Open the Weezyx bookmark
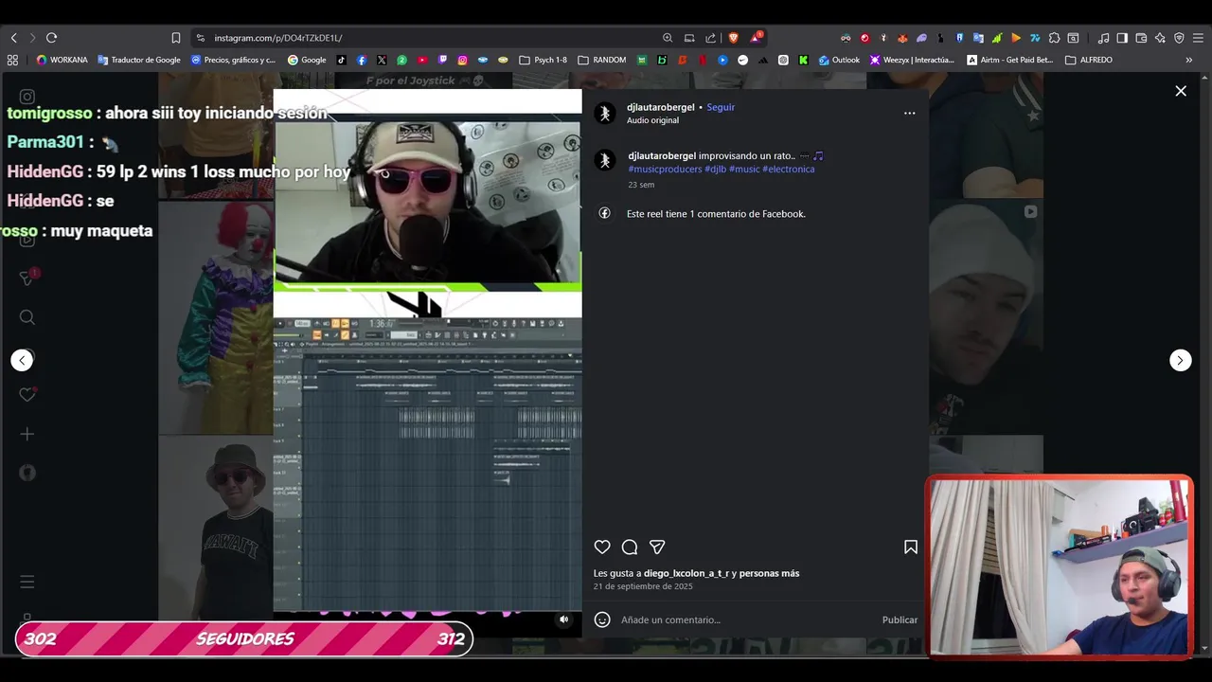The height and width of the screenshot is (682, 1212). coord(912,60)
